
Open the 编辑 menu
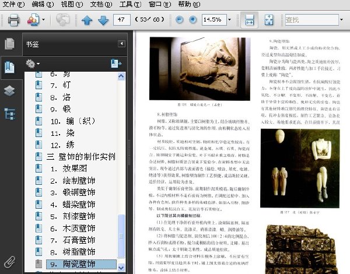point(43,4)
